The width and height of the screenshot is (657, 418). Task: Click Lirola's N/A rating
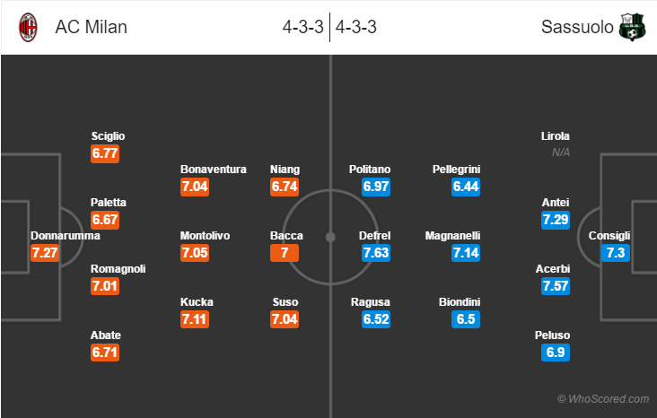tap(561, 152)
